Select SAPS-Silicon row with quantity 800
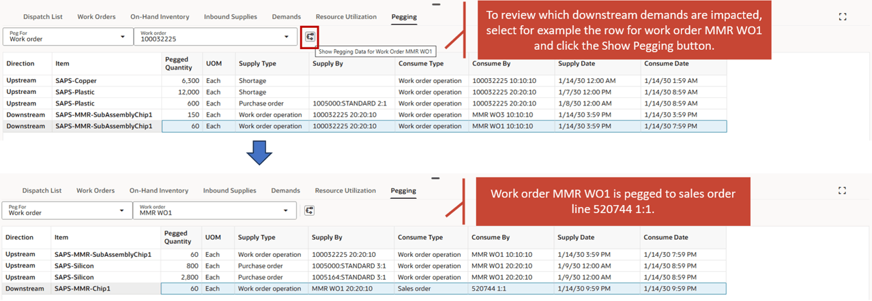The height and width of the screenshot is (301, 872). click(364, 266)
